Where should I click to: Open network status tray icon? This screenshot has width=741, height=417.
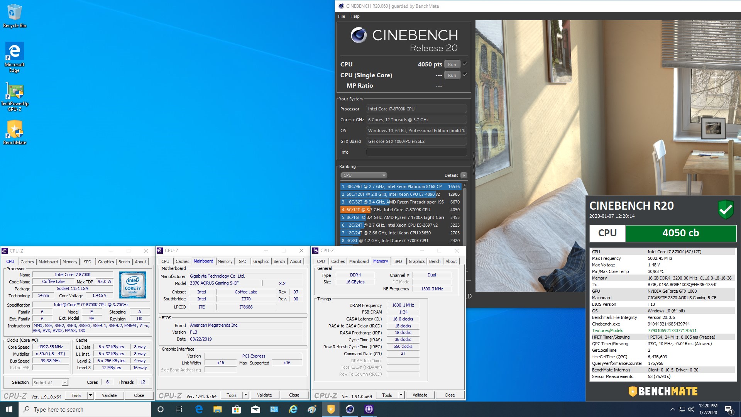pyautogui.click(x=682, y=409)
